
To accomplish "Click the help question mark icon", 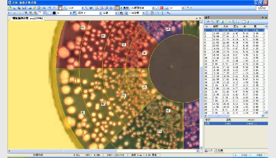I will pyautogui.click(x=187, y=8).
